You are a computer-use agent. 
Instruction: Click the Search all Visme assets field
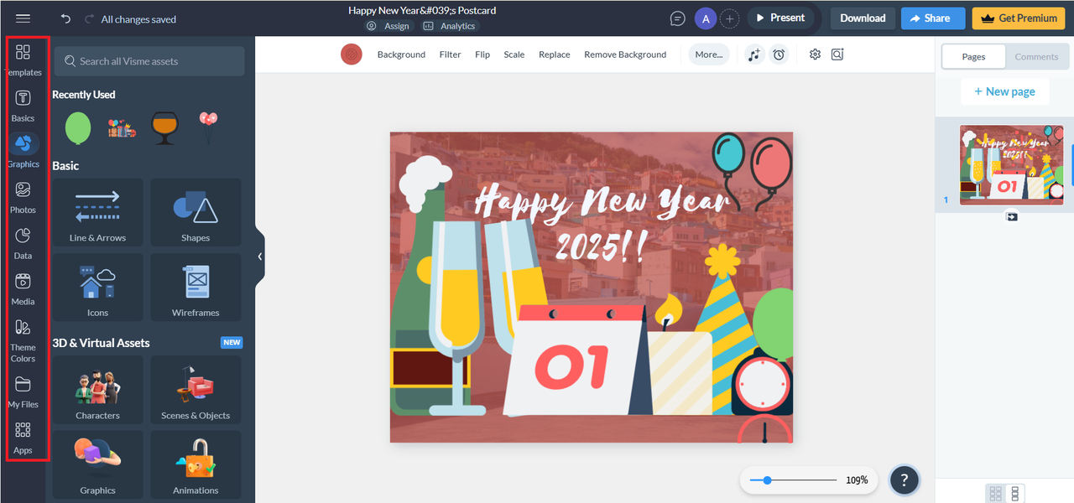click(x=149, y=61)
